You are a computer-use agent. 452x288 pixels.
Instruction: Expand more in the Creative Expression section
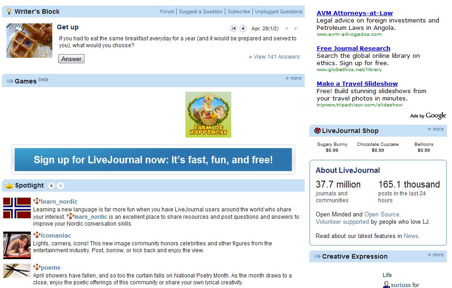coord(435,255)
